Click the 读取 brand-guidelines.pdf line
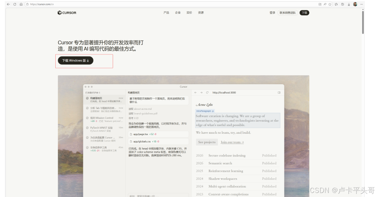376x197 pixels. (x=143, y=113)
